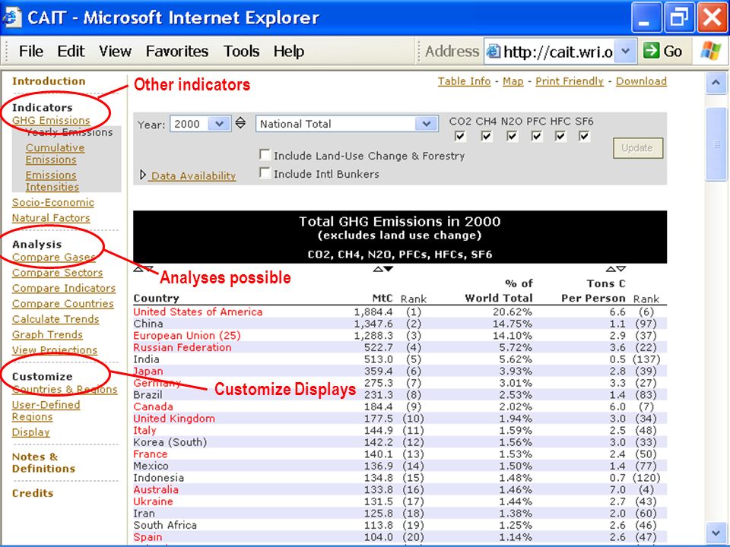This screenshot has width=730, height=547.
Task: Toggle the SF6 gas checkbox
Action: pyautogui.click(x=584, y=136)
